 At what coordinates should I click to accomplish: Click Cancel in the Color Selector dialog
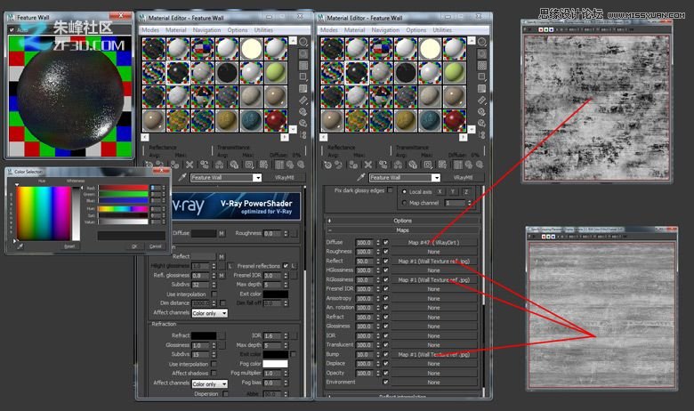(156, 246)
